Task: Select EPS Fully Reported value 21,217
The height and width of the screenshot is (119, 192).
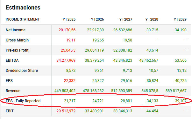Action: [x=70, y=101]
